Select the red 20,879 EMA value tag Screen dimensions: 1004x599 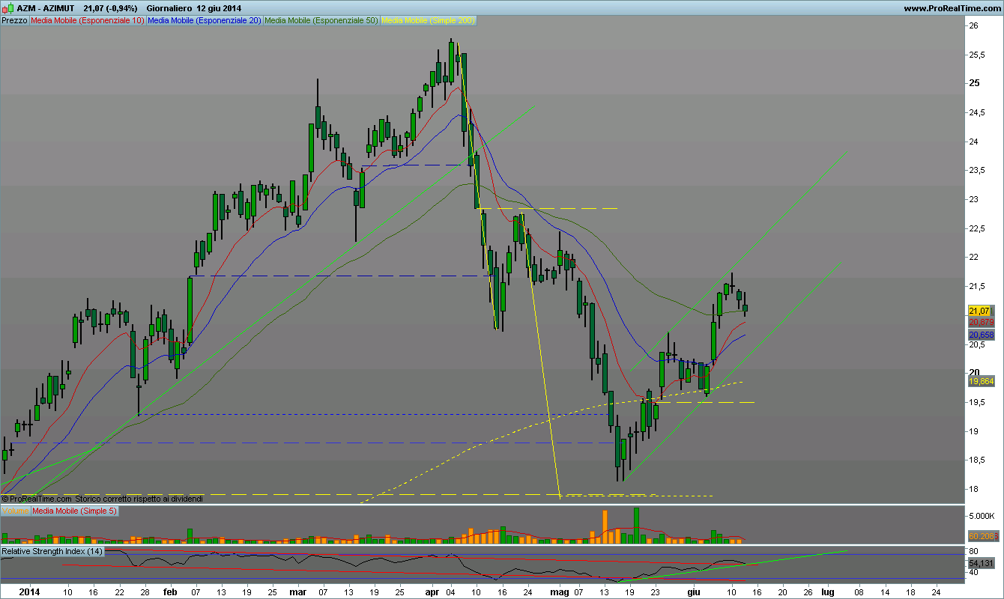tap(980, 322)
